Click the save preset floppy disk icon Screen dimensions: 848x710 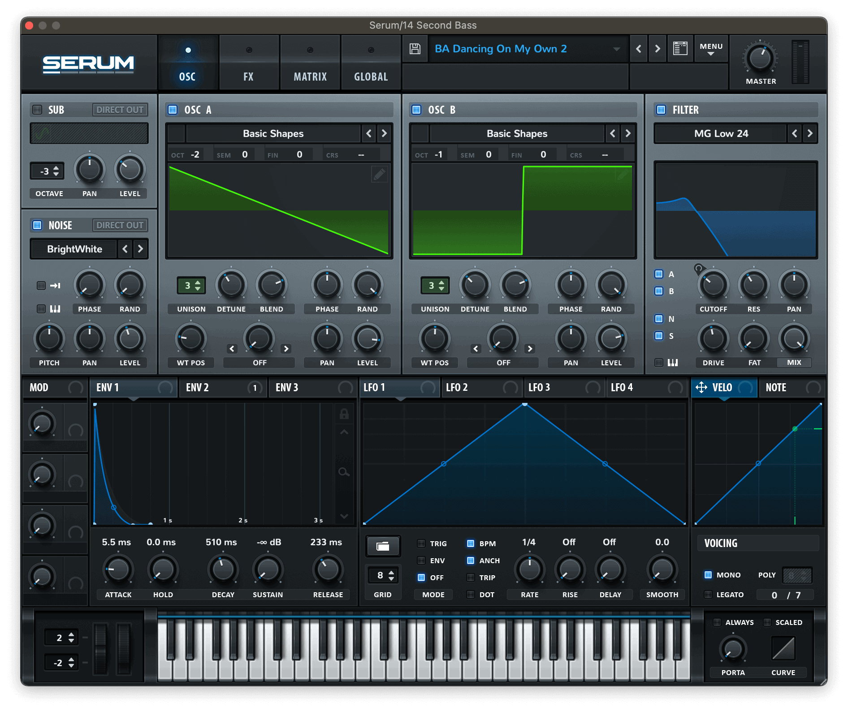click(415, 49)
